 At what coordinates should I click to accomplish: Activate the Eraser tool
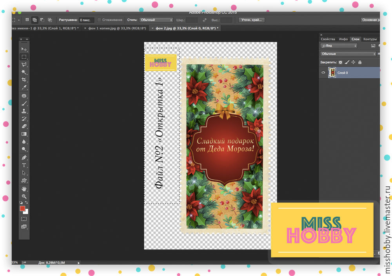coord(24,126)
